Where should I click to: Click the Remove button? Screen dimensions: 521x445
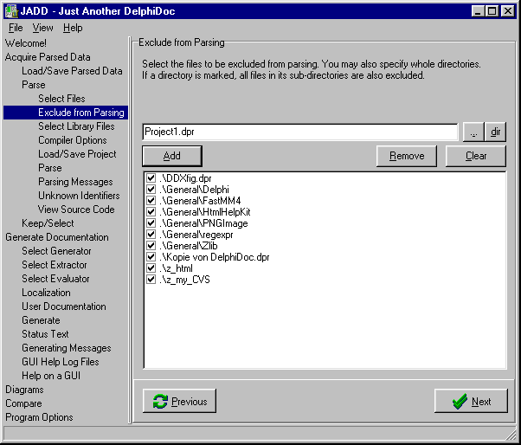[407, 156]
